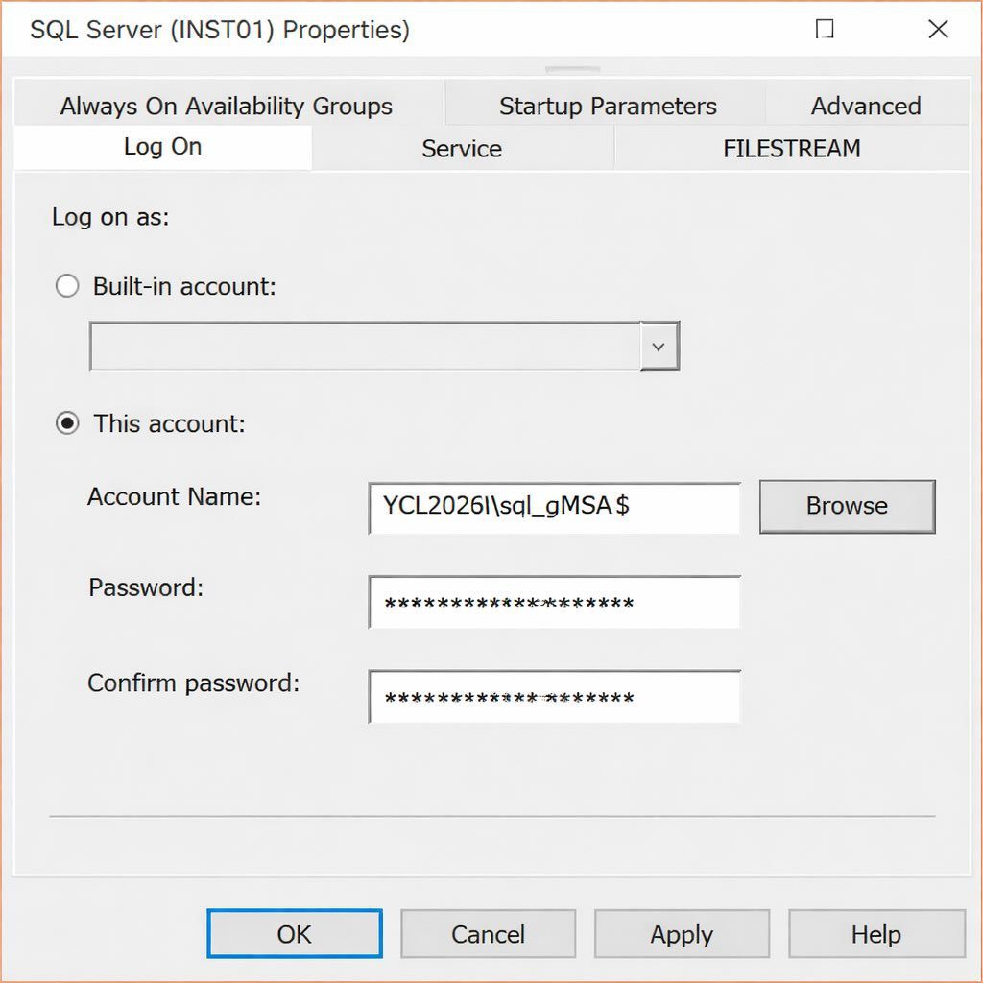Click the Cancel button
The width and height of the screenshot is (983, 983).
[x=488, y=934]
